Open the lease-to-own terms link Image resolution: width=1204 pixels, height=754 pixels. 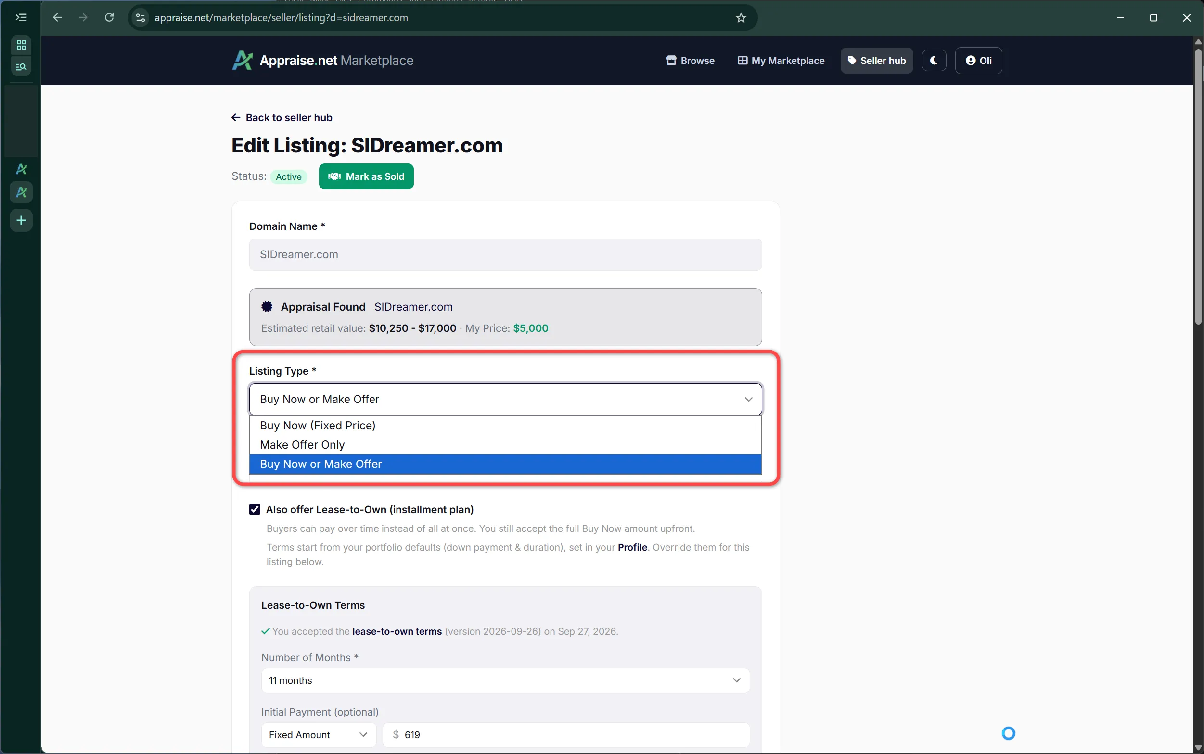[x=397, y=631]
